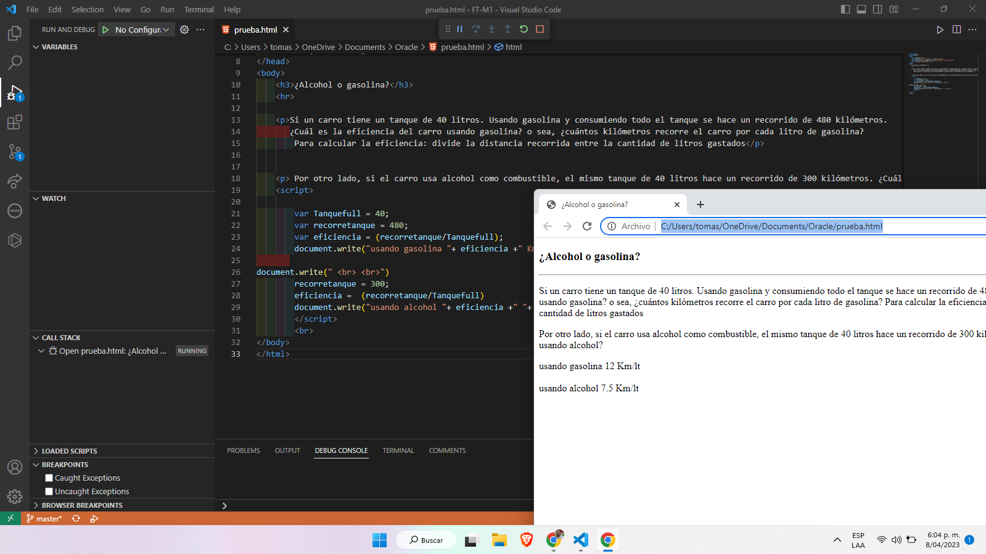Viewport: 986px width, 554px height.
Task: Open the No Configurations debug dropdown
Action: point(142,30)
